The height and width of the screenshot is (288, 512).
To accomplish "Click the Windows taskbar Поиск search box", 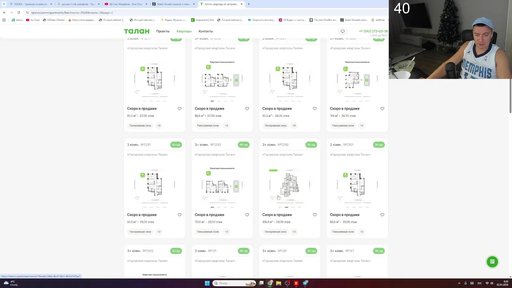I will (x=234, y=283).
